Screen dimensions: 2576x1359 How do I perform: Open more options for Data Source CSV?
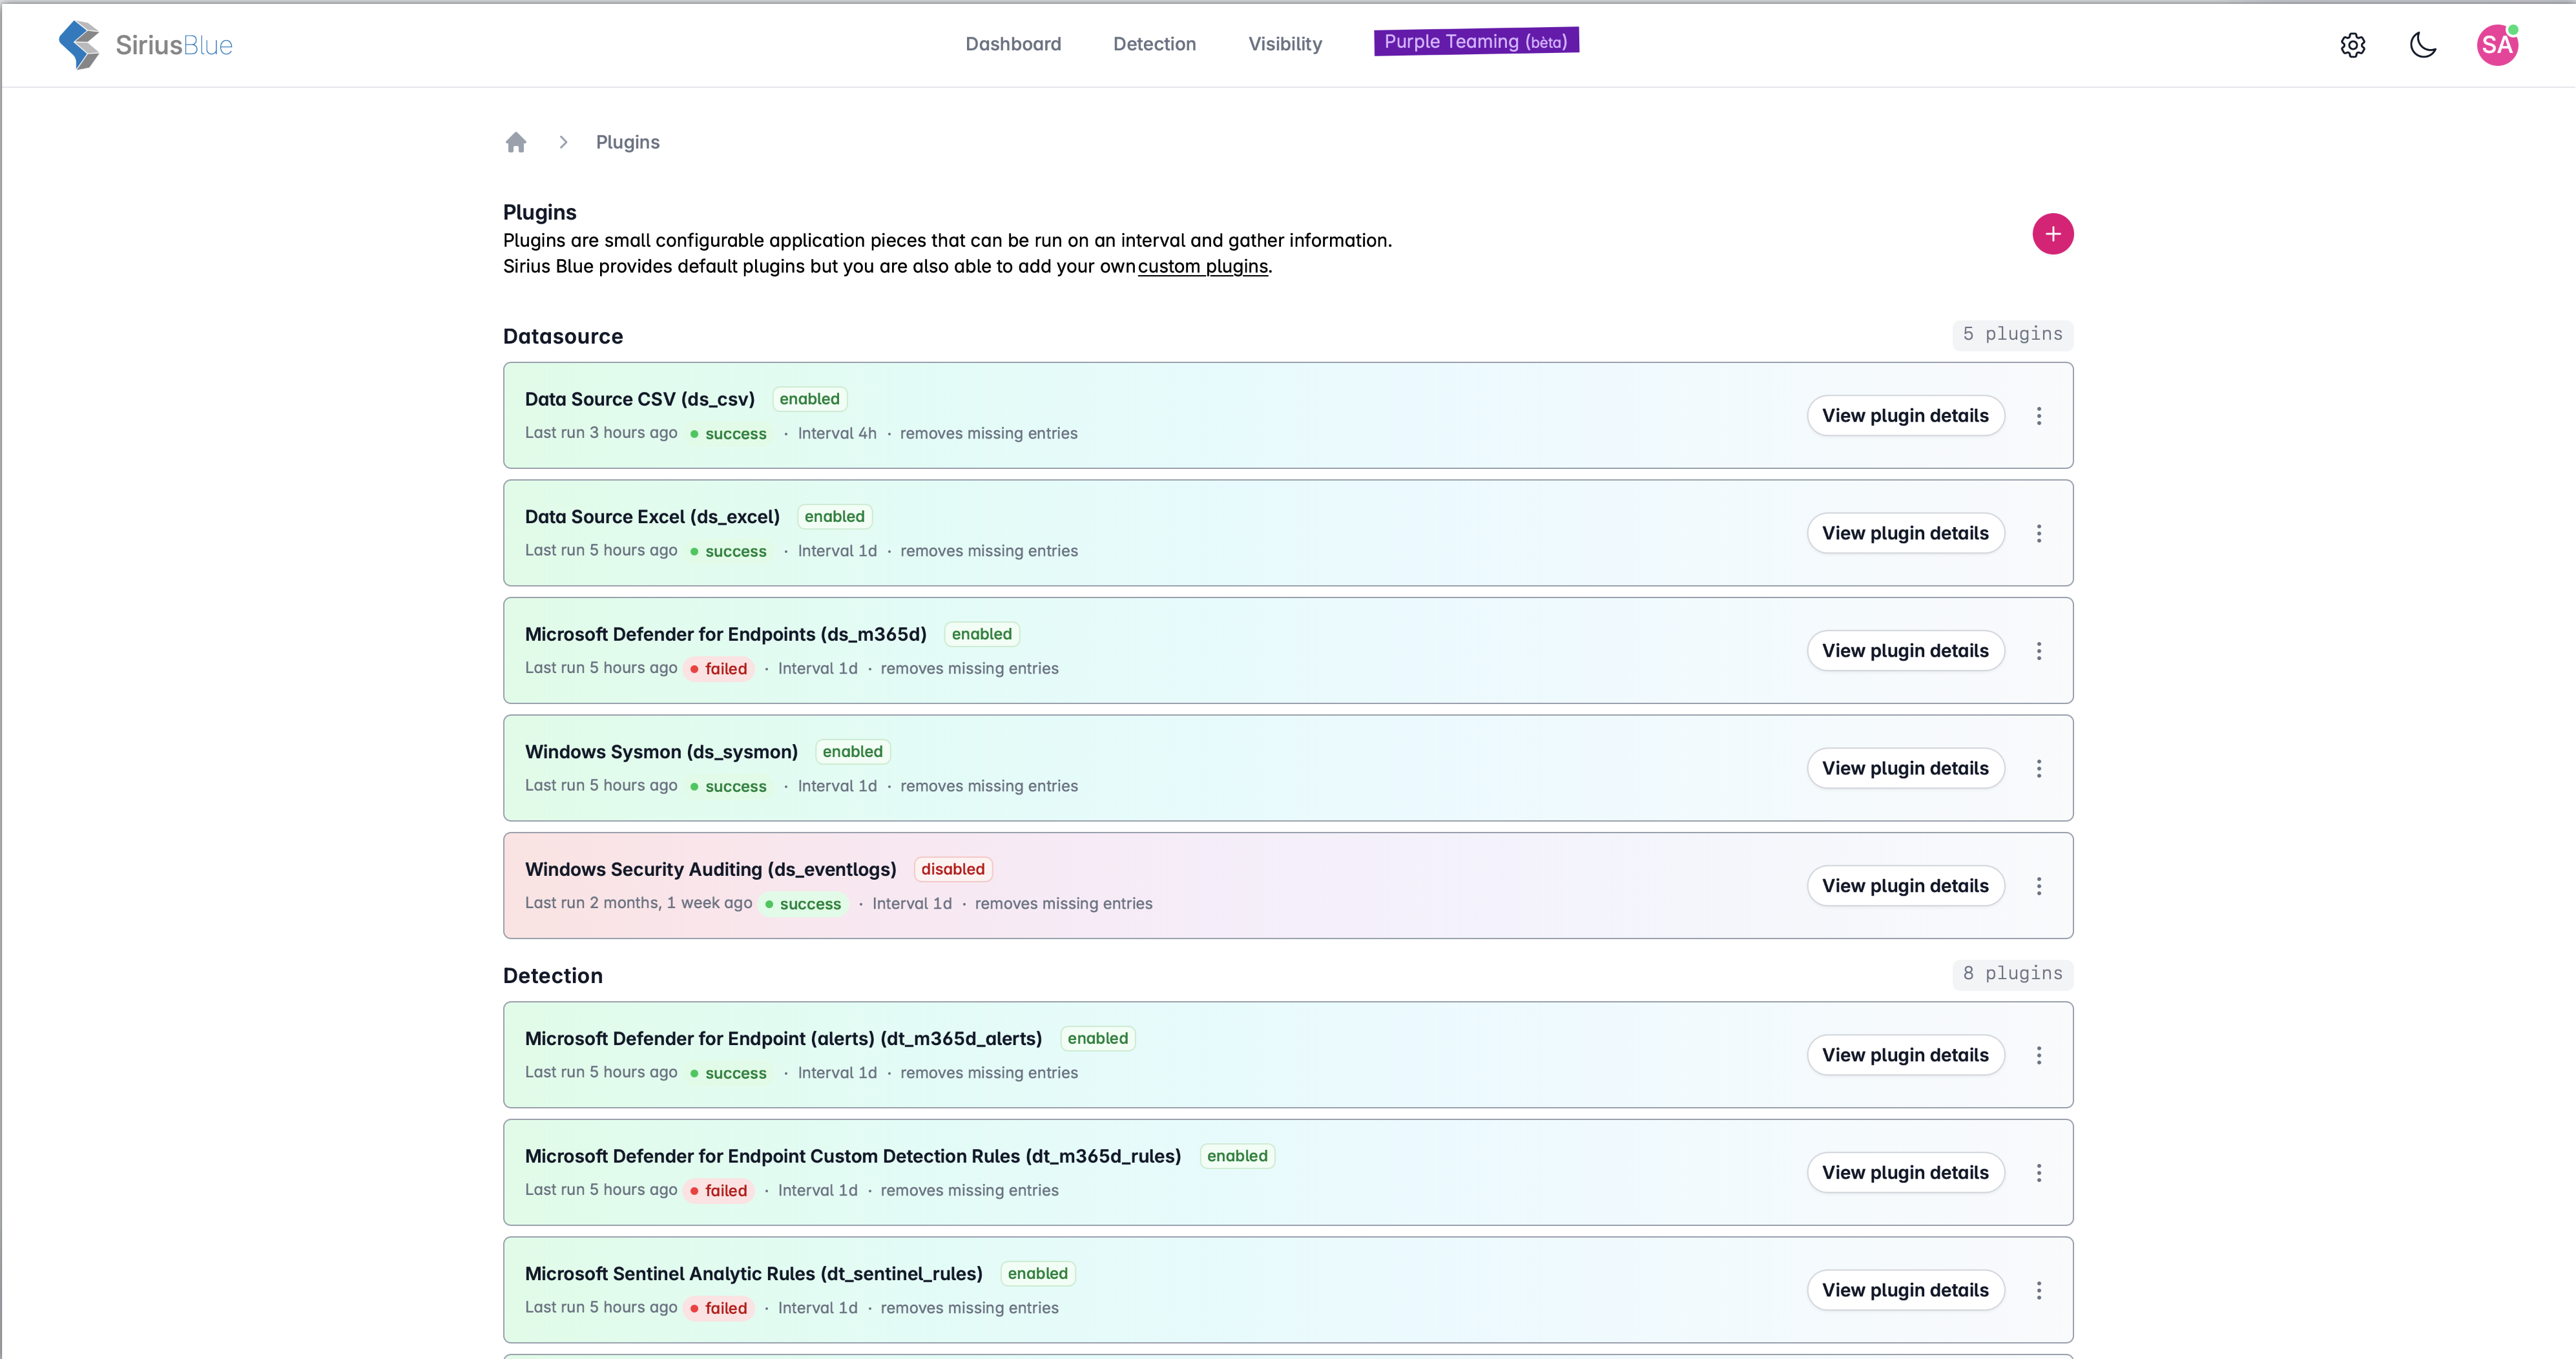point(2038,416)
